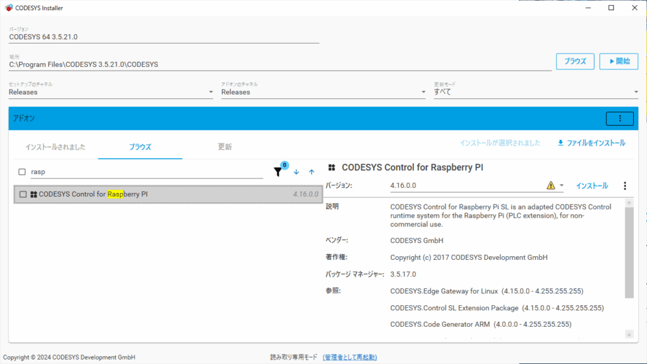Toggle the select-all checkbox beside the search field
Viewport: 647px width, 364px height.
[22, 172]
